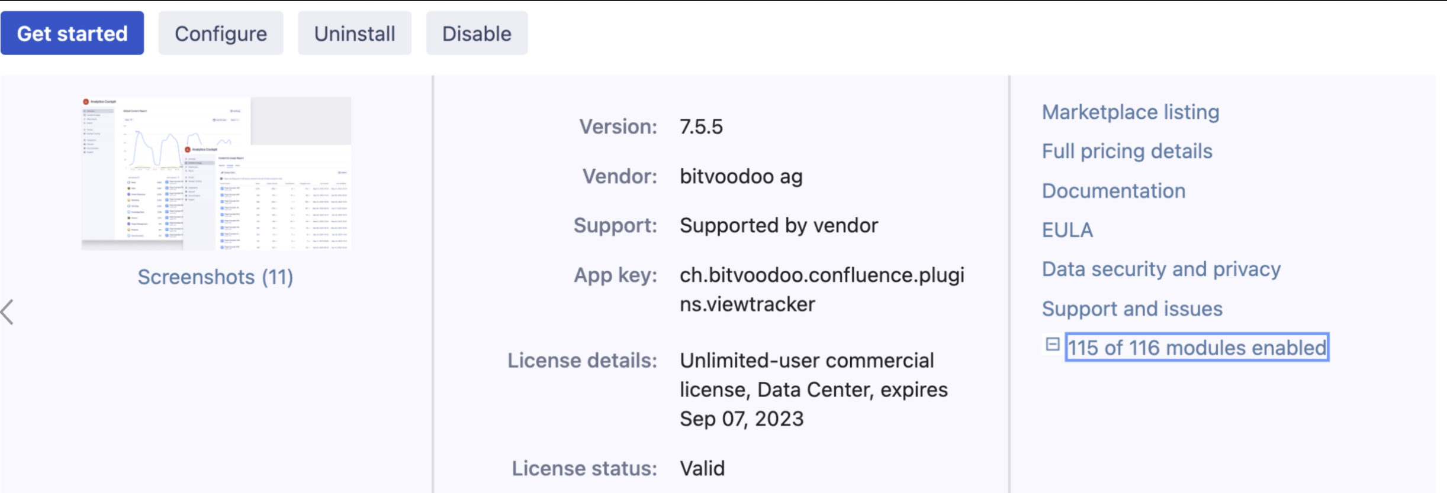Image resolution: width=1447 pixels, height=493 pixels.
Task: Click the Valid license status value
Action: pos(702,468)
